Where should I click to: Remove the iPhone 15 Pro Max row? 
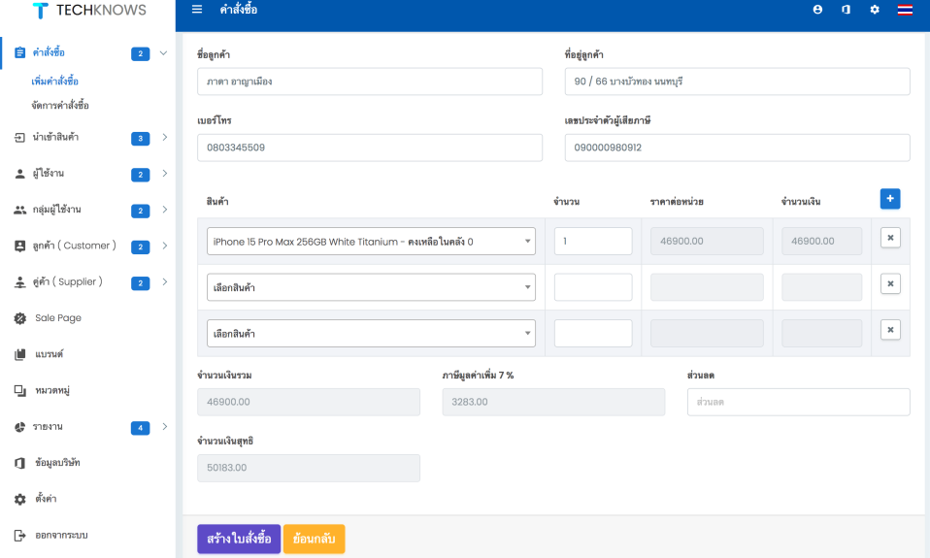890,238
